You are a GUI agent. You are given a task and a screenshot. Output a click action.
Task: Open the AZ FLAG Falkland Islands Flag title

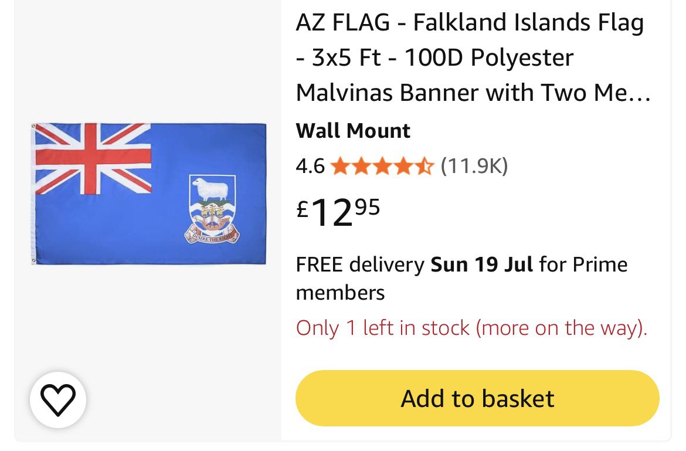(x=470, y=22)
